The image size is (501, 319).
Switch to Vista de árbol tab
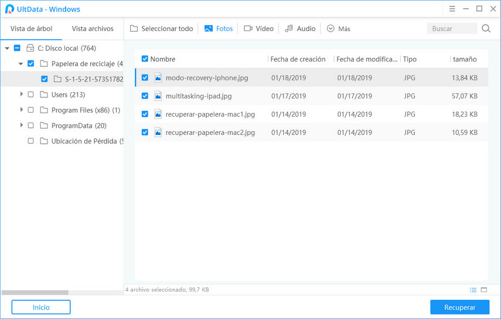pyautogui.click(x=31, y=29)
